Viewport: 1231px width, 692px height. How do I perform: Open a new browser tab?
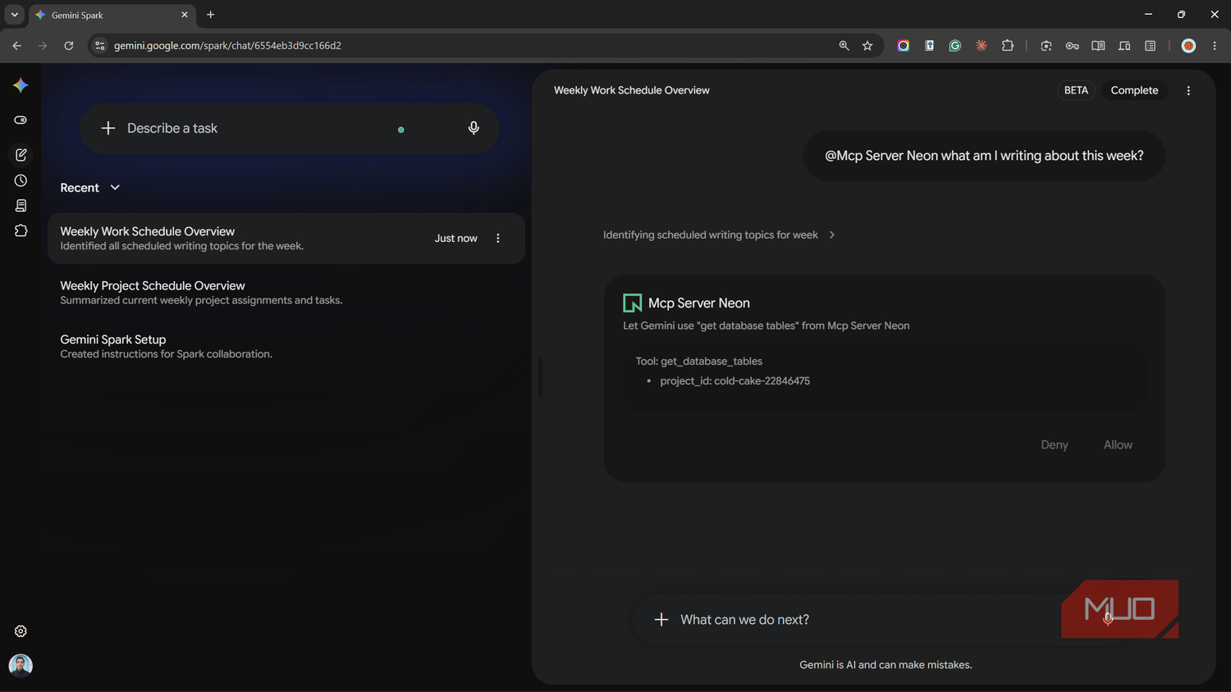tap(211, 15)
